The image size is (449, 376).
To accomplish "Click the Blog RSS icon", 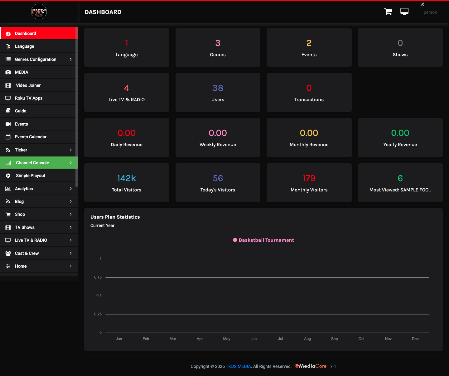I will pos(8,201).
